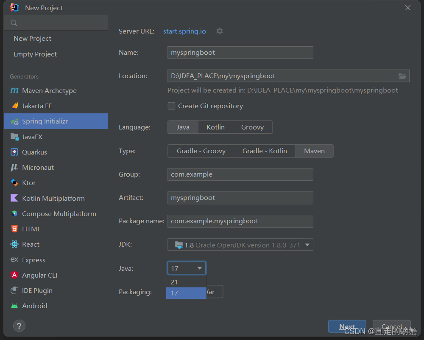Click into the Group field

click(x=240, y=174)
